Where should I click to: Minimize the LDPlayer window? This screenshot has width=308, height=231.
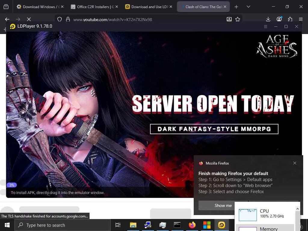[276, 26]
